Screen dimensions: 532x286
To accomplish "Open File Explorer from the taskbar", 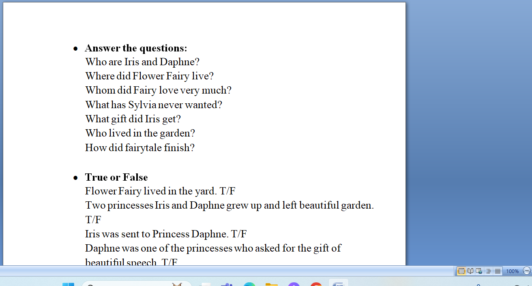I will click(x=272, y=284).
